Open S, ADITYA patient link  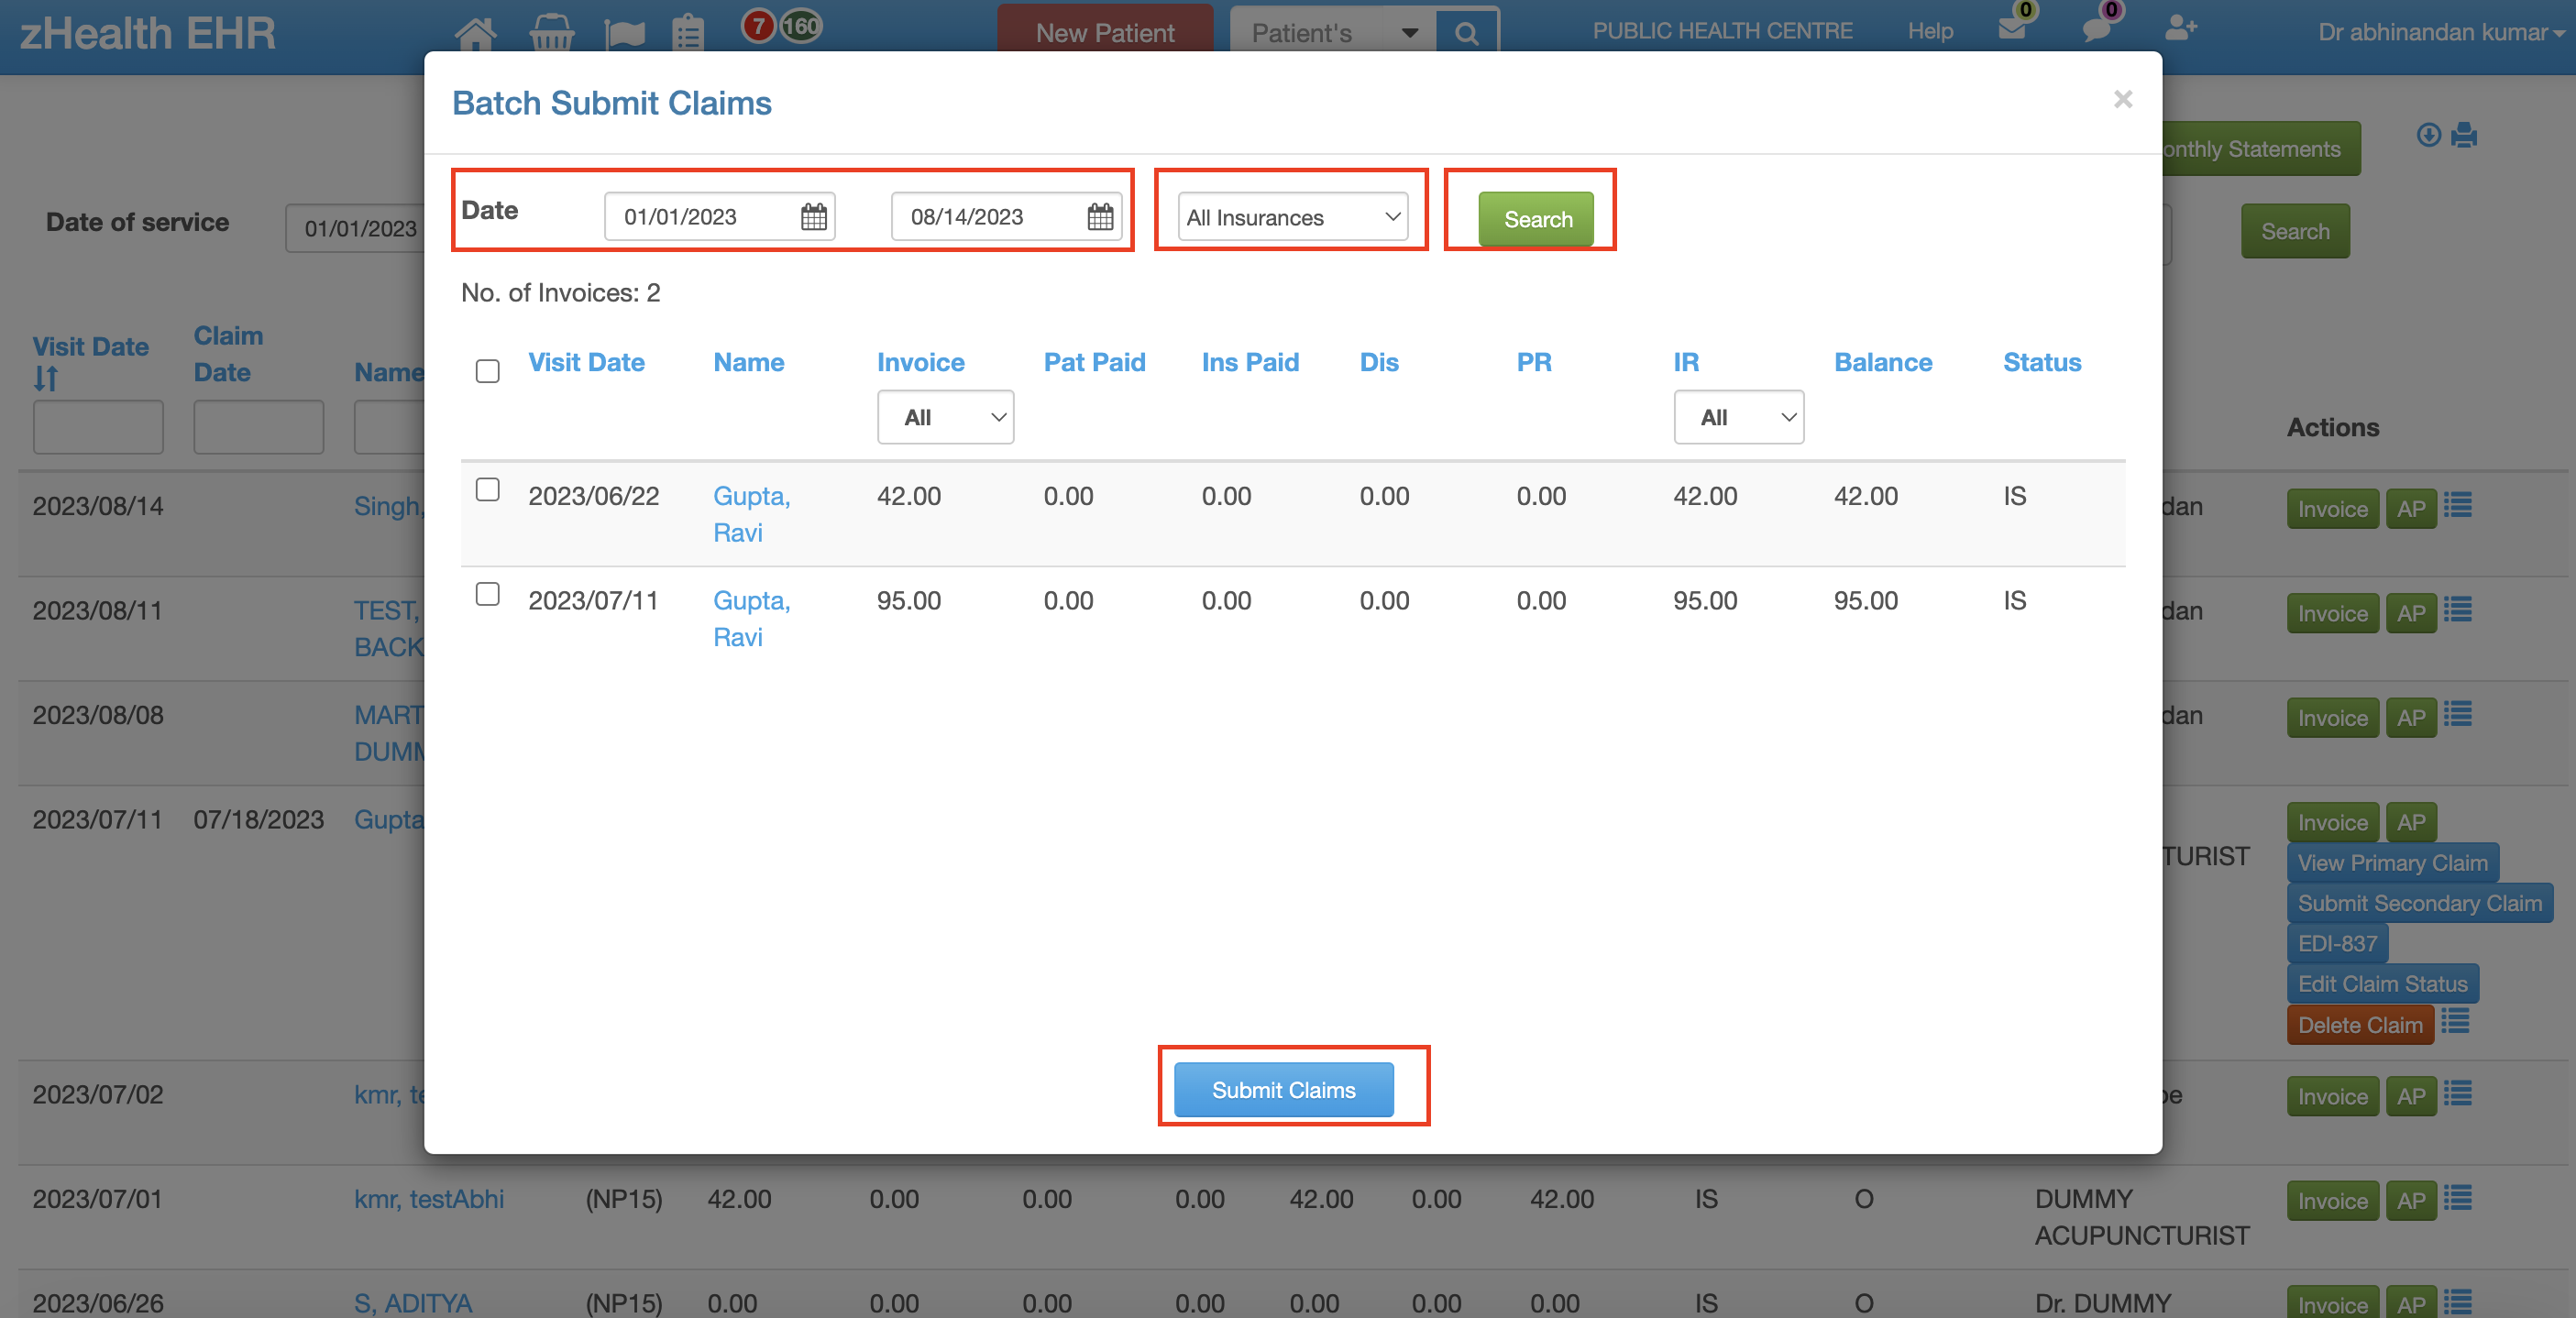coord(413,1303)
